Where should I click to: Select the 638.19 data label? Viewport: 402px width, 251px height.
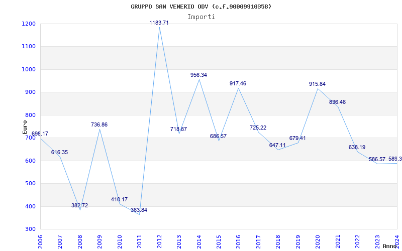(357, 147)
